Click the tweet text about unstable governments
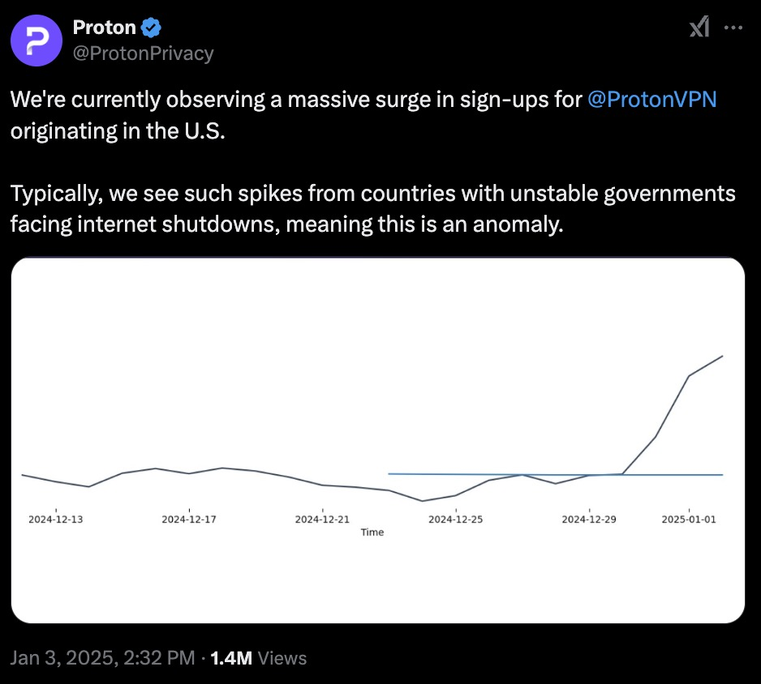761x684 pixels. (x=372, y=209)
